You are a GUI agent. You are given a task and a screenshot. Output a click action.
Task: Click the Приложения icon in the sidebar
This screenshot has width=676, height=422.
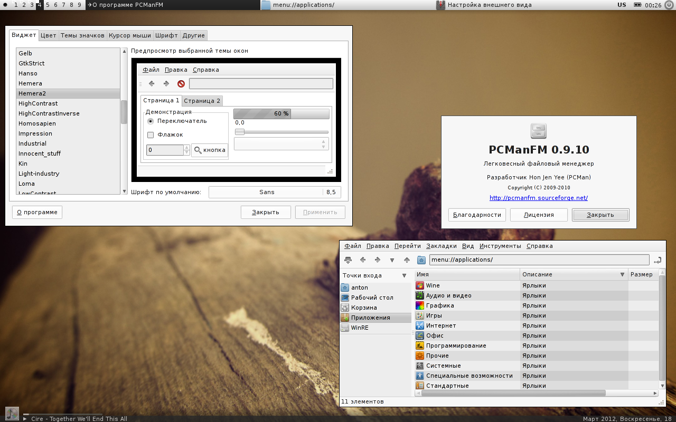click(345, 318)
